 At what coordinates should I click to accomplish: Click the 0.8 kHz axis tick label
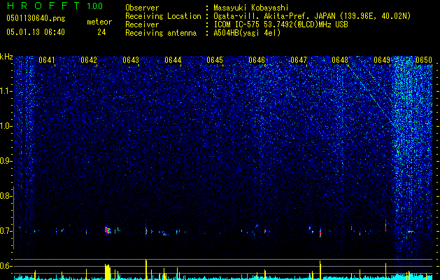point(6,196)
